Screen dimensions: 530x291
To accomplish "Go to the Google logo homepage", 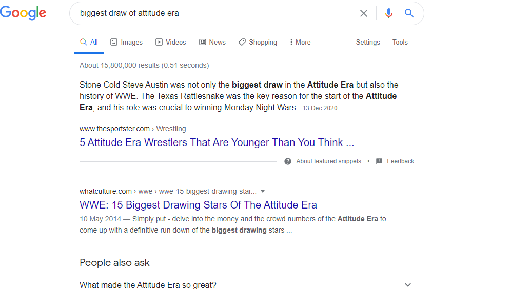I will click(23, 14).
